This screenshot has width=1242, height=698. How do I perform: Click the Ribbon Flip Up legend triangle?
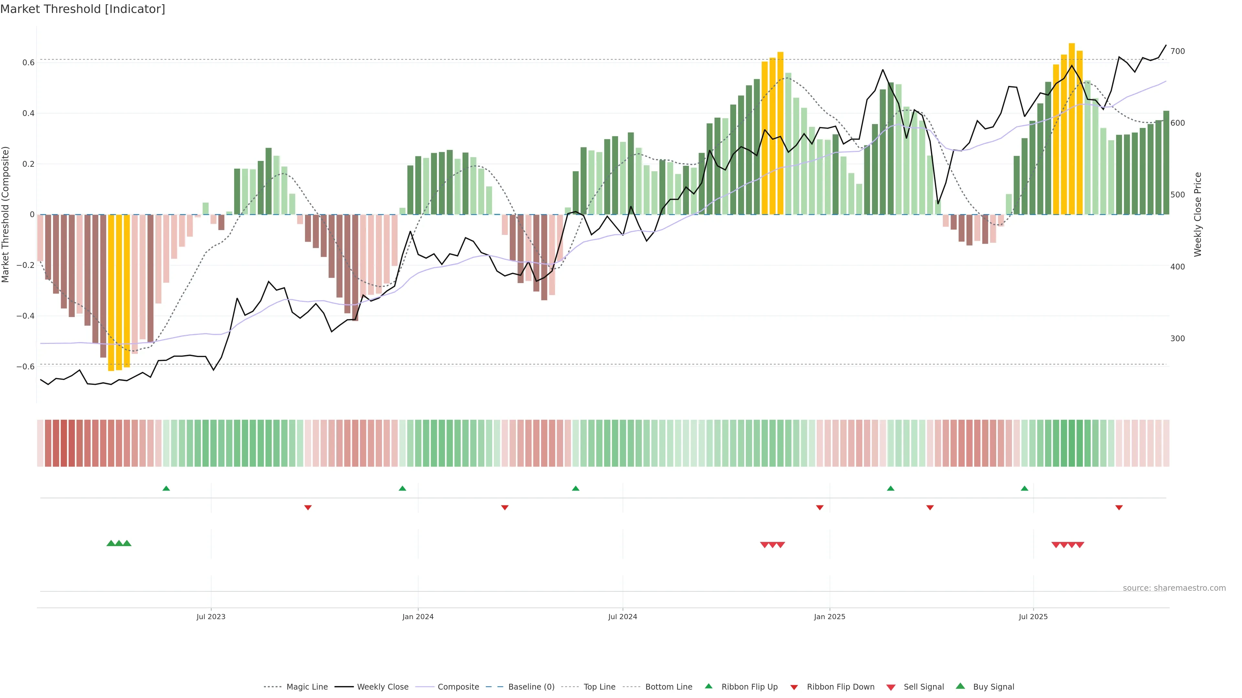[x=708, y=686]
